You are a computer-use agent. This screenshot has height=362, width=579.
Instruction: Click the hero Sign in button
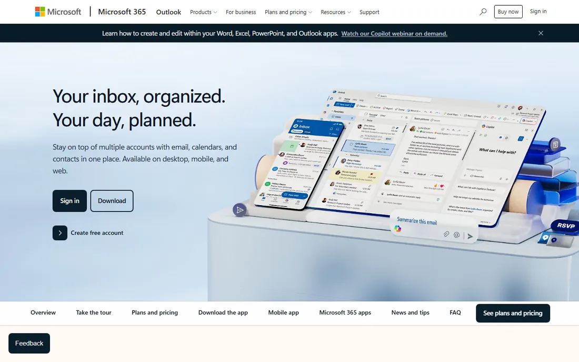coord(69,201)
